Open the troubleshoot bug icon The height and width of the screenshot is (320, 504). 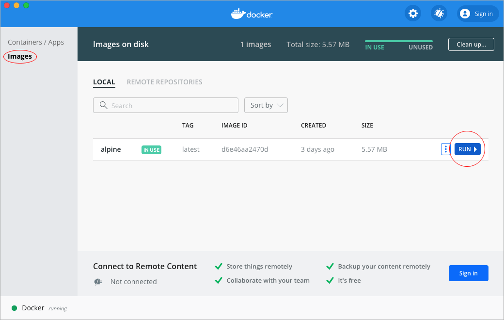tap(439, 14)
